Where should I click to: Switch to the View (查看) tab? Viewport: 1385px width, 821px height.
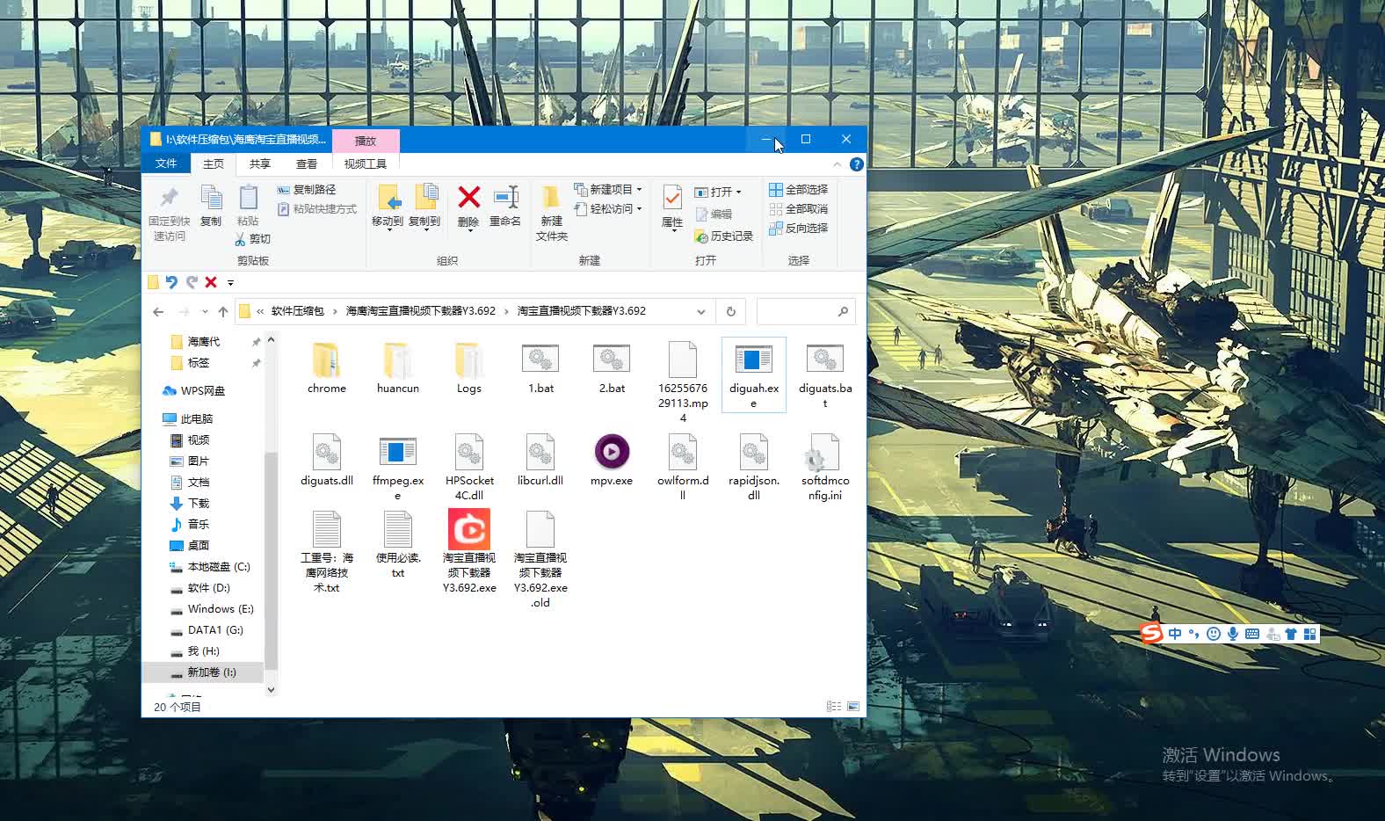307,163
